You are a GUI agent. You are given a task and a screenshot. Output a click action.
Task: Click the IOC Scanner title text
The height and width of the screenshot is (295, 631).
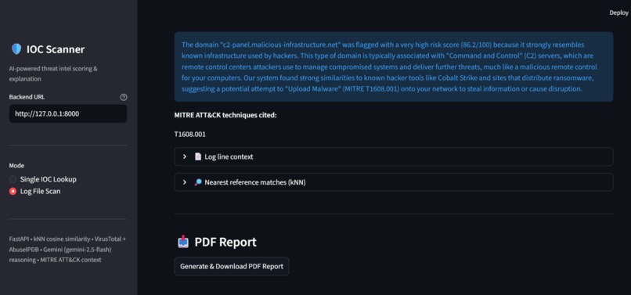56,49
